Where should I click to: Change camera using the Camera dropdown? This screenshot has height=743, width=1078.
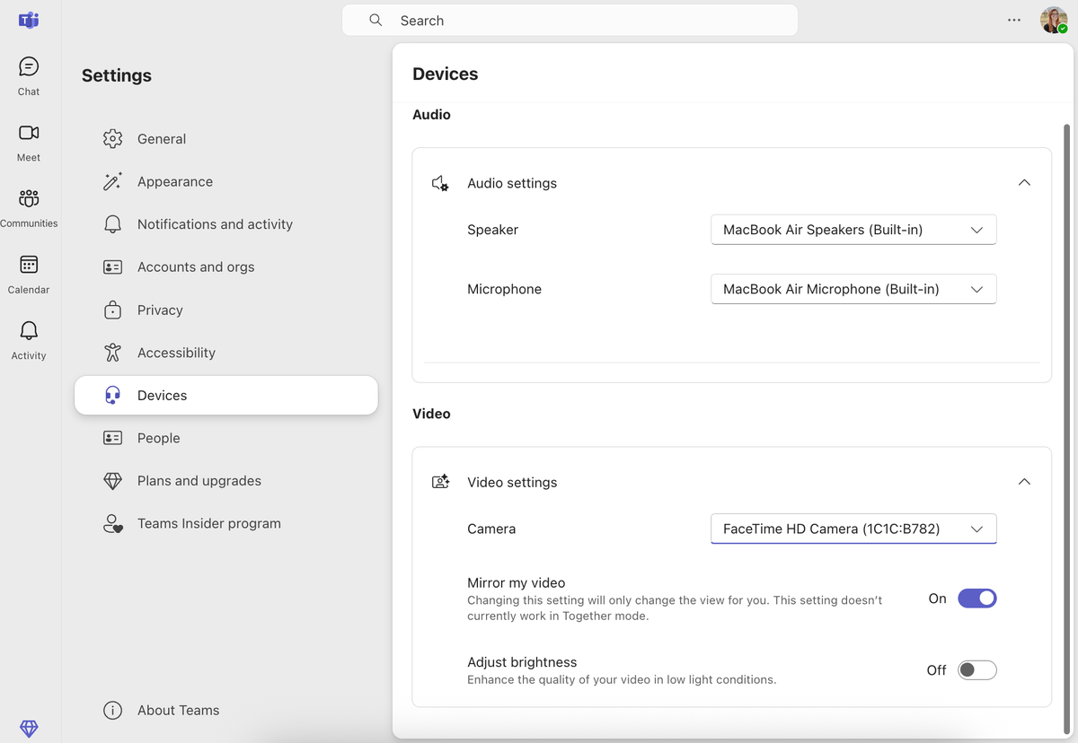853,529
